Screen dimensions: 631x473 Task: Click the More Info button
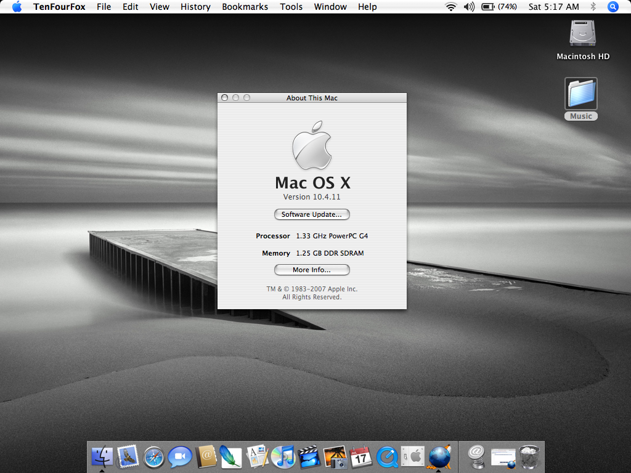312,270
